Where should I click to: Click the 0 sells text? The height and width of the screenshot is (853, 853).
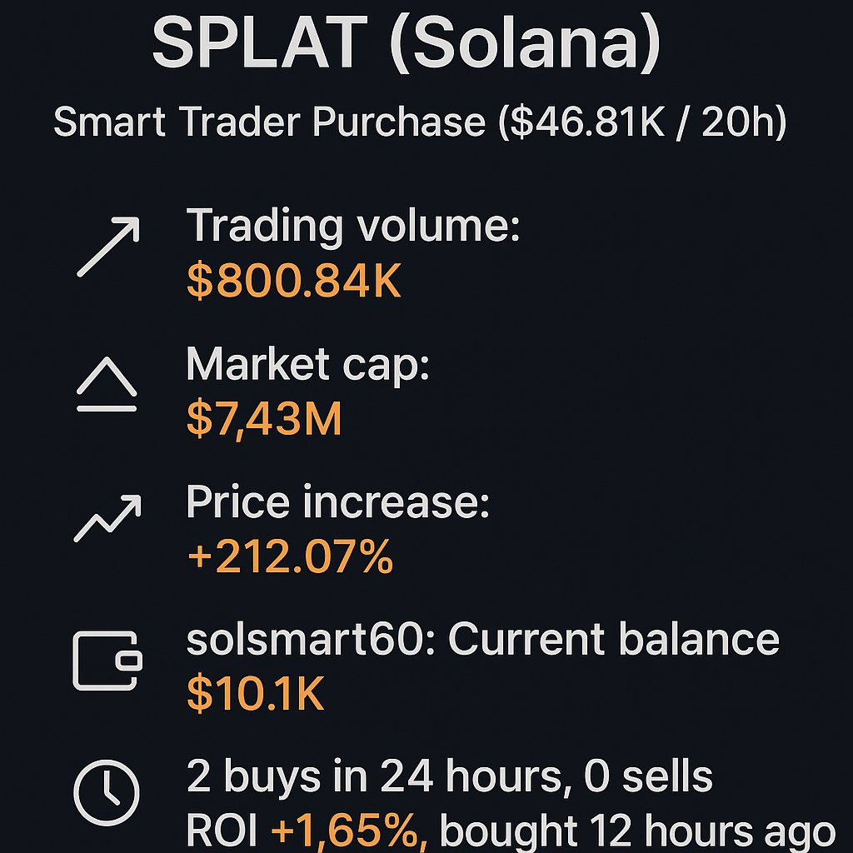[x=648, y=776]
